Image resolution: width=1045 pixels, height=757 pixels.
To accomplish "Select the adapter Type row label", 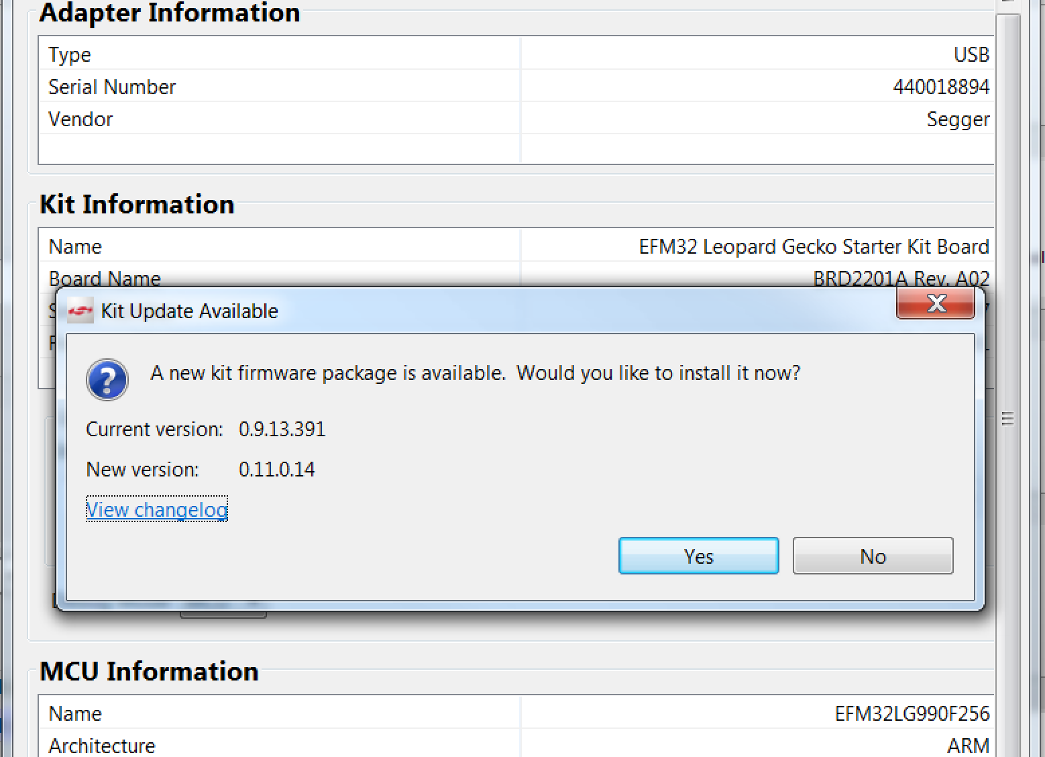I will coord(70,55).
